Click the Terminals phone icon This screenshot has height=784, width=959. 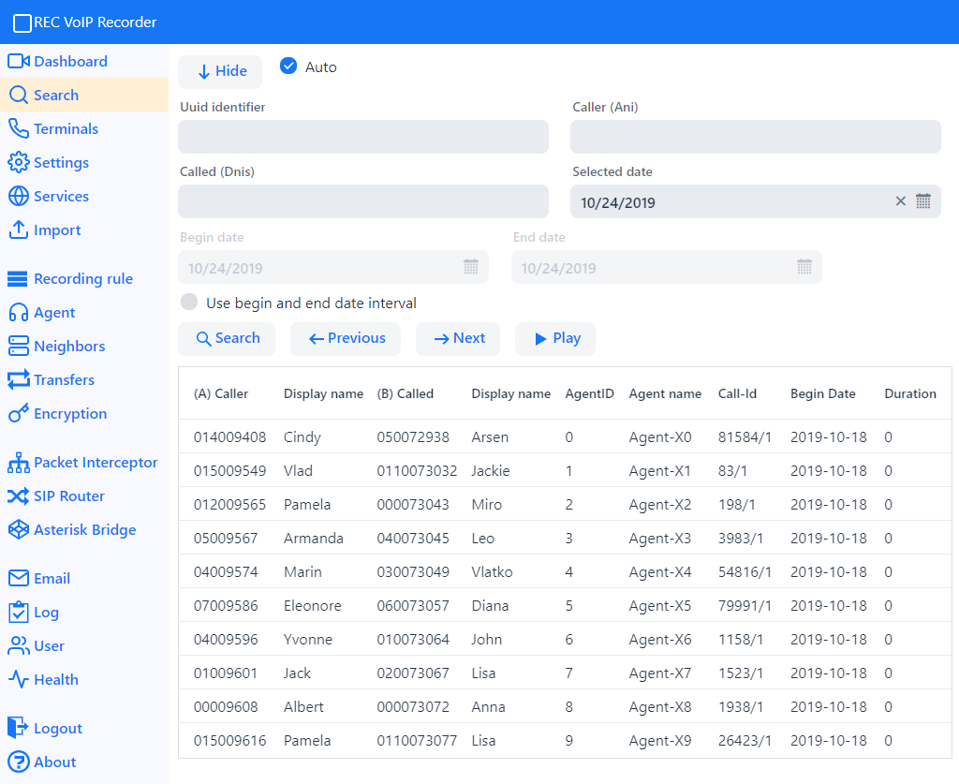pyautogui.click(x=19, y=129)
